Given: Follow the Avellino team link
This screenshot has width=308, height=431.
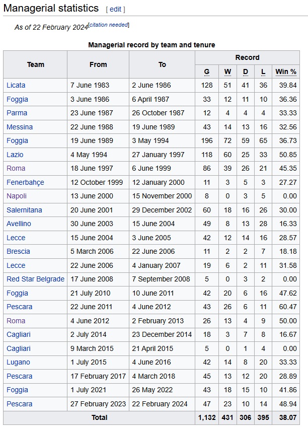Looking at the screenshot, I should [19, 224].
